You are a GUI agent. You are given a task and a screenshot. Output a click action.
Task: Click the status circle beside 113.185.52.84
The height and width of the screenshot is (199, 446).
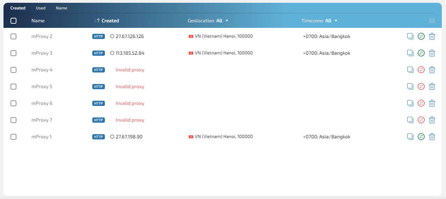112,53
